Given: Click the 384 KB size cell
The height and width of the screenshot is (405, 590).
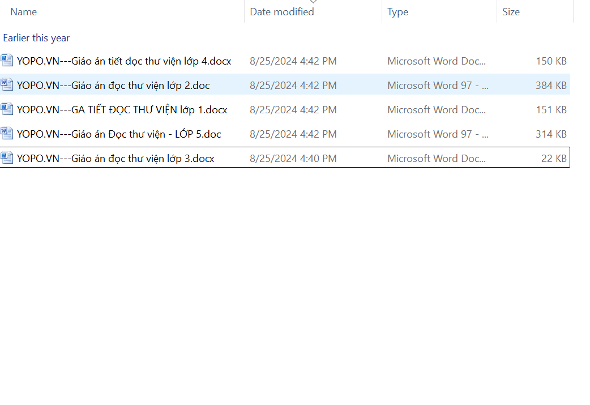Looking at the screenshot, I should [550, 86].
